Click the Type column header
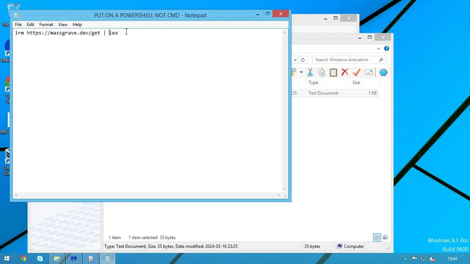 329,82
